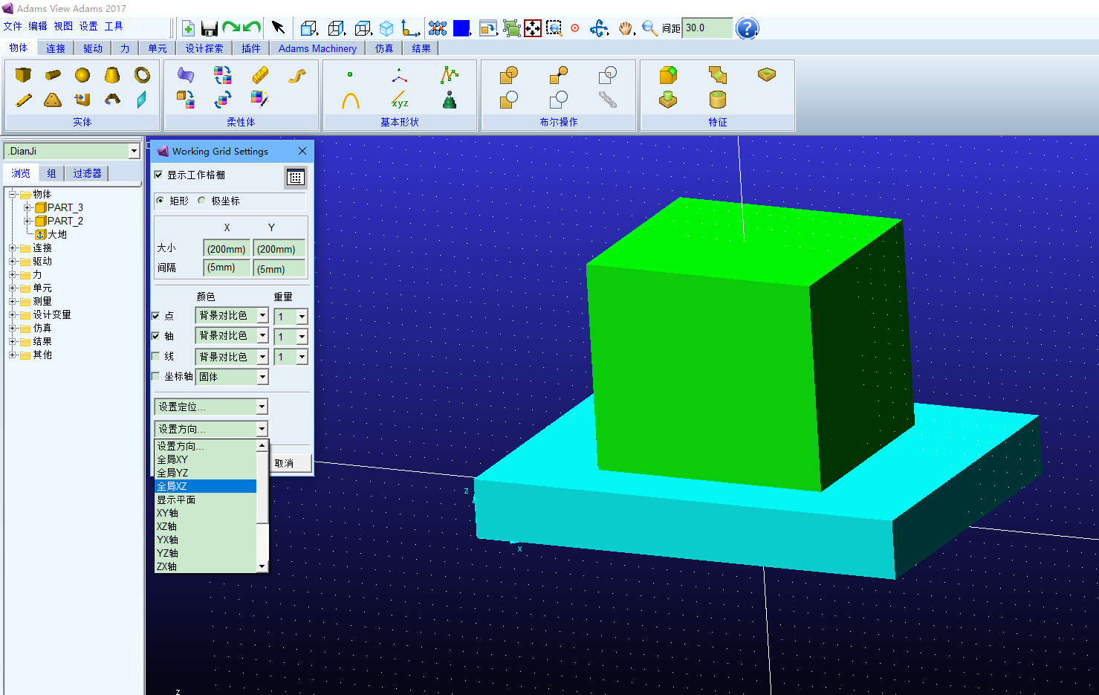Viewport: 1099px width, 695px height.
Task: Choose 全局XZ from orientation list
Action: [205, 486]
